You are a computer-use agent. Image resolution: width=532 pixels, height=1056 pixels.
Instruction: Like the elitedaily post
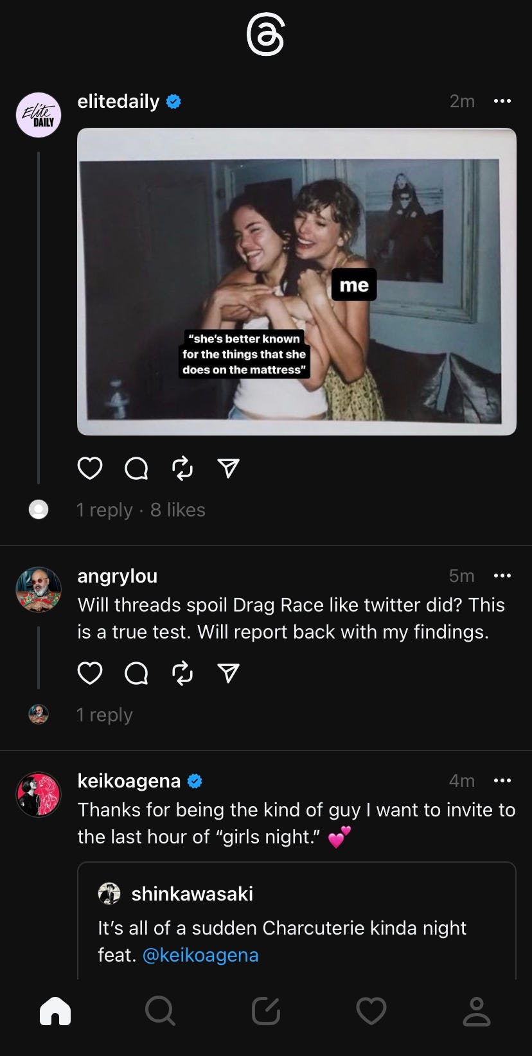click(x=90, y=468)
